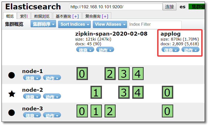Select applog shard 0 on node-3
The width and height of the screenshot is (208, 125).
pos(167,111)
